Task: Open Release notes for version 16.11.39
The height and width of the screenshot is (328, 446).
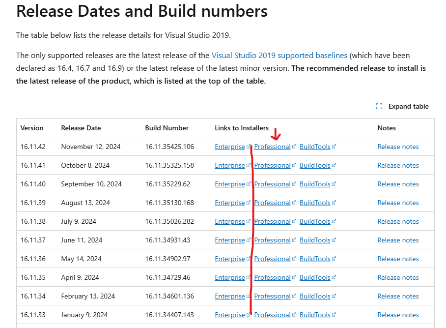Action: (x=398, y=203)
